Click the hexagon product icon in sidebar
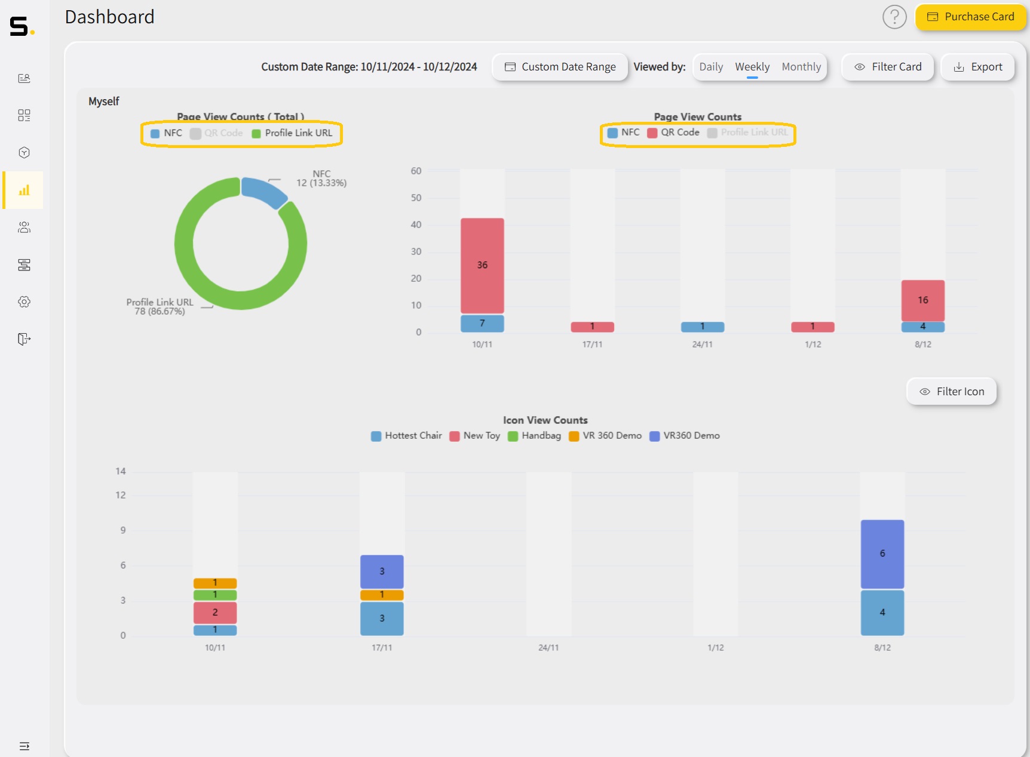 click(x=24, y=152)
